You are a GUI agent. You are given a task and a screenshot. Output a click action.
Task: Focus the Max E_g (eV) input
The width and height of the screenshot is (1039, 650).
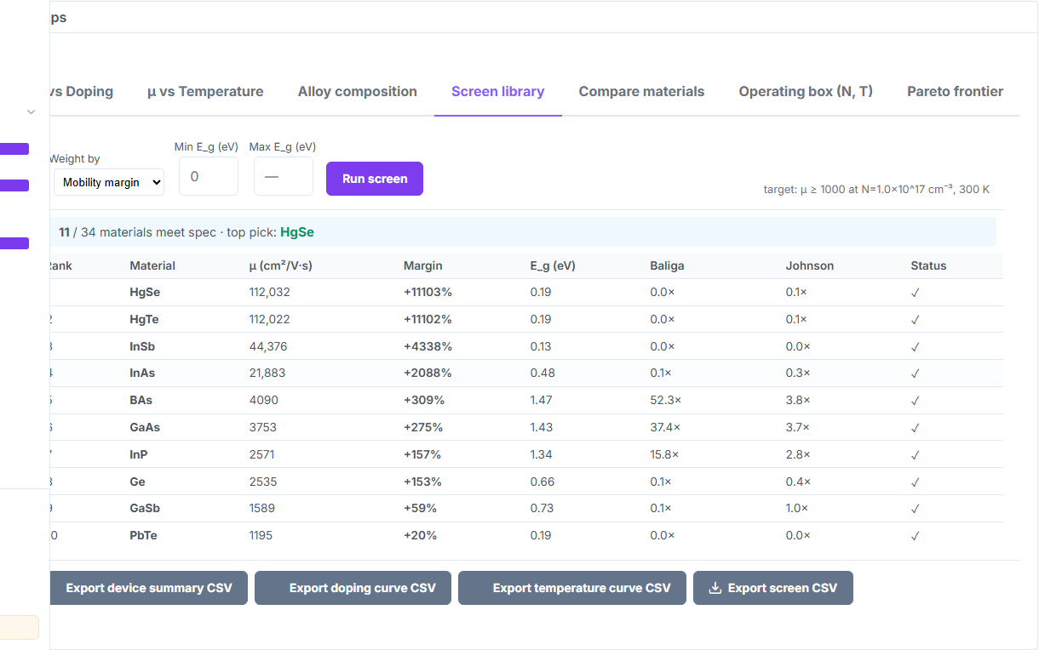point(284,176)
